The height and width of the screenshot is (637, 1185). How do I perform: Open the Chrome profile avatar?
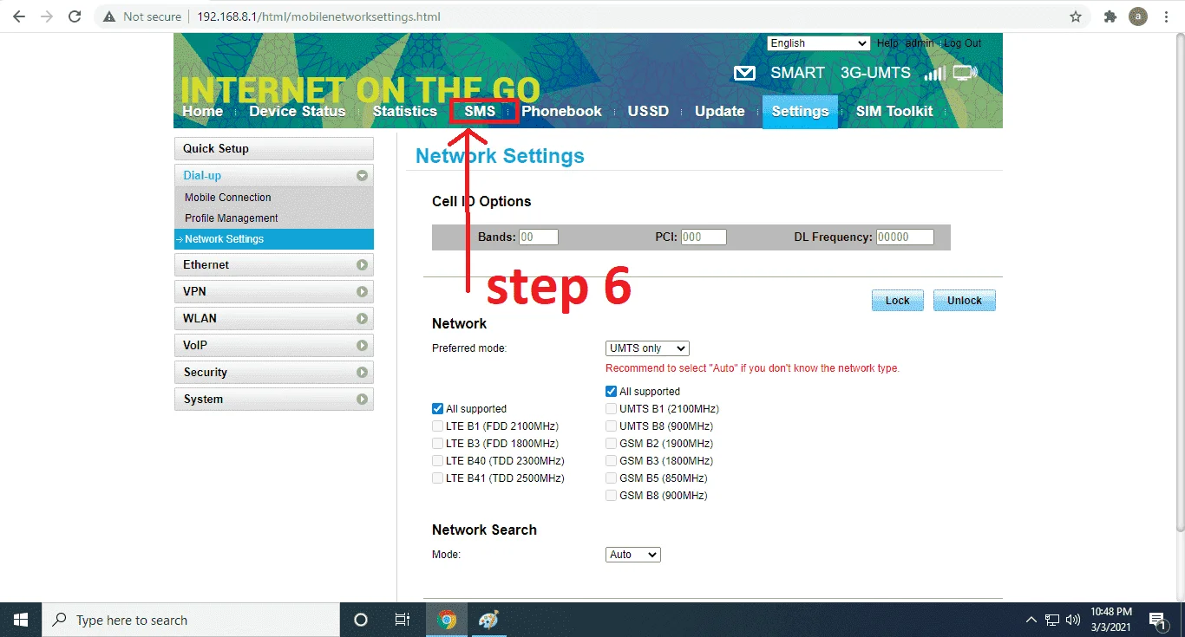click(1137, 16)
